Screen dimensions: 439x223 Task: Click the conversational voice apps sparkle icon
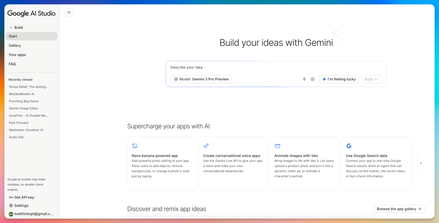[206, 146]
